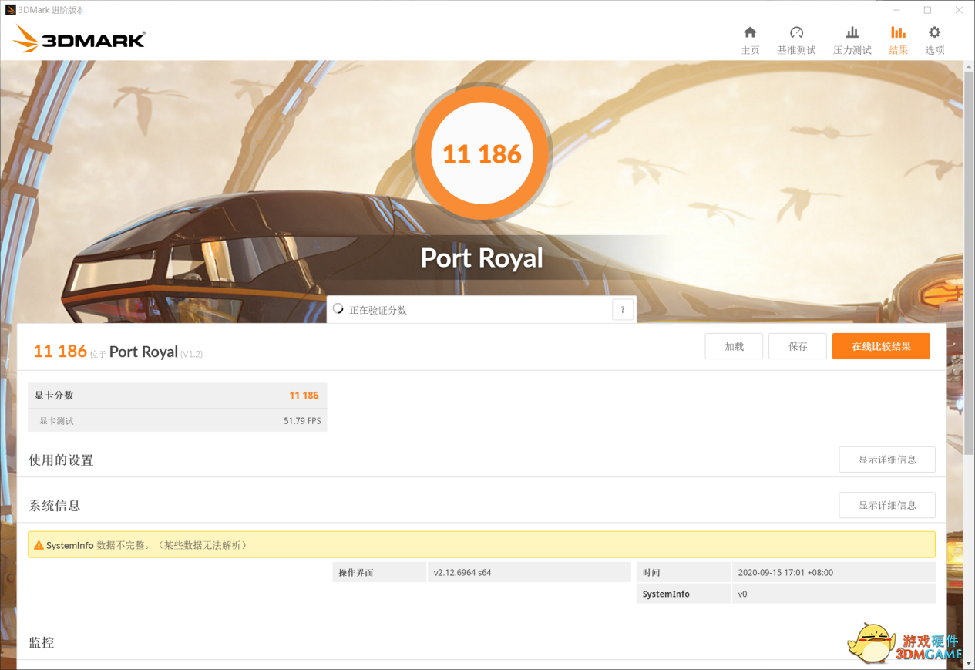
Task: Maximize the 3DMark window
Action: (927, 10)
